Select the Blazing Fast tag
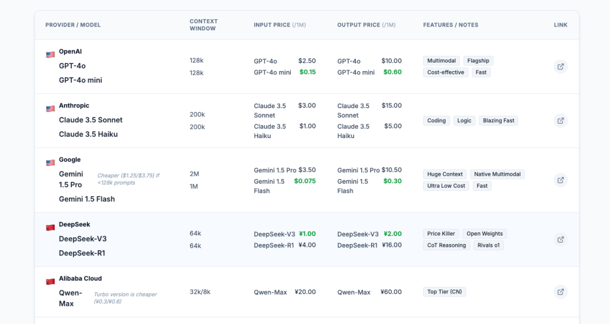 pos(498,121)
